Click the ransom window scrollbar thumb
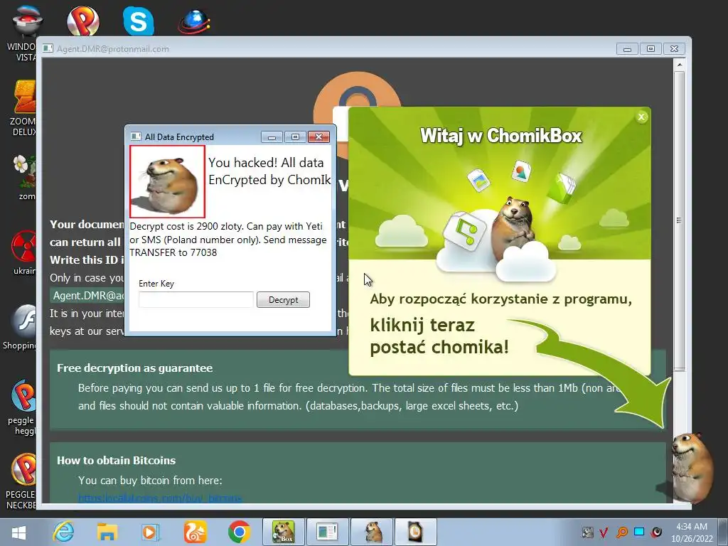This screenshot has height=546, width=728. coord(679,220)
